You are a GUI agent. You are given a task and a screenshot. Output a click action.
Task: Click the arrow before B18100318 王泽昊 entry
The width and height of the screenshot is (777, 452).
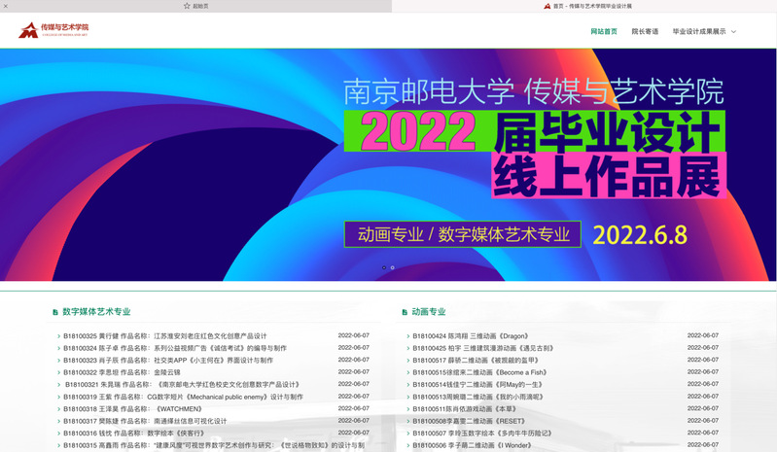coord(58,409)
